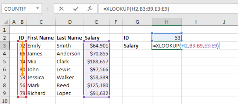This screenshot has width=238, height=104.
Task: Click salary cell $125,180
Action: click(96, 85)
